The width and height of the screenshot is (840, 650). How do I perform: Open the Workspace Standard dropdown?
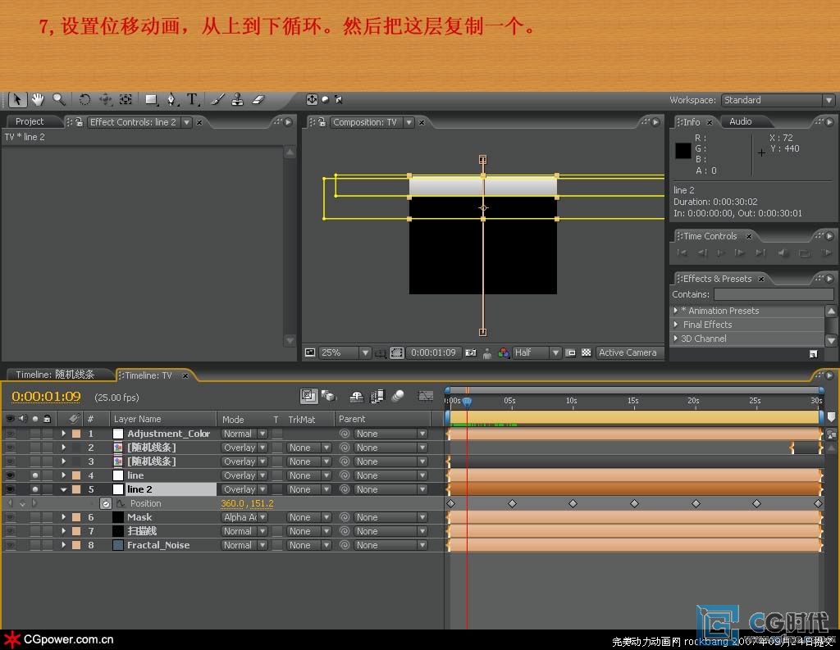click(778, 100)
